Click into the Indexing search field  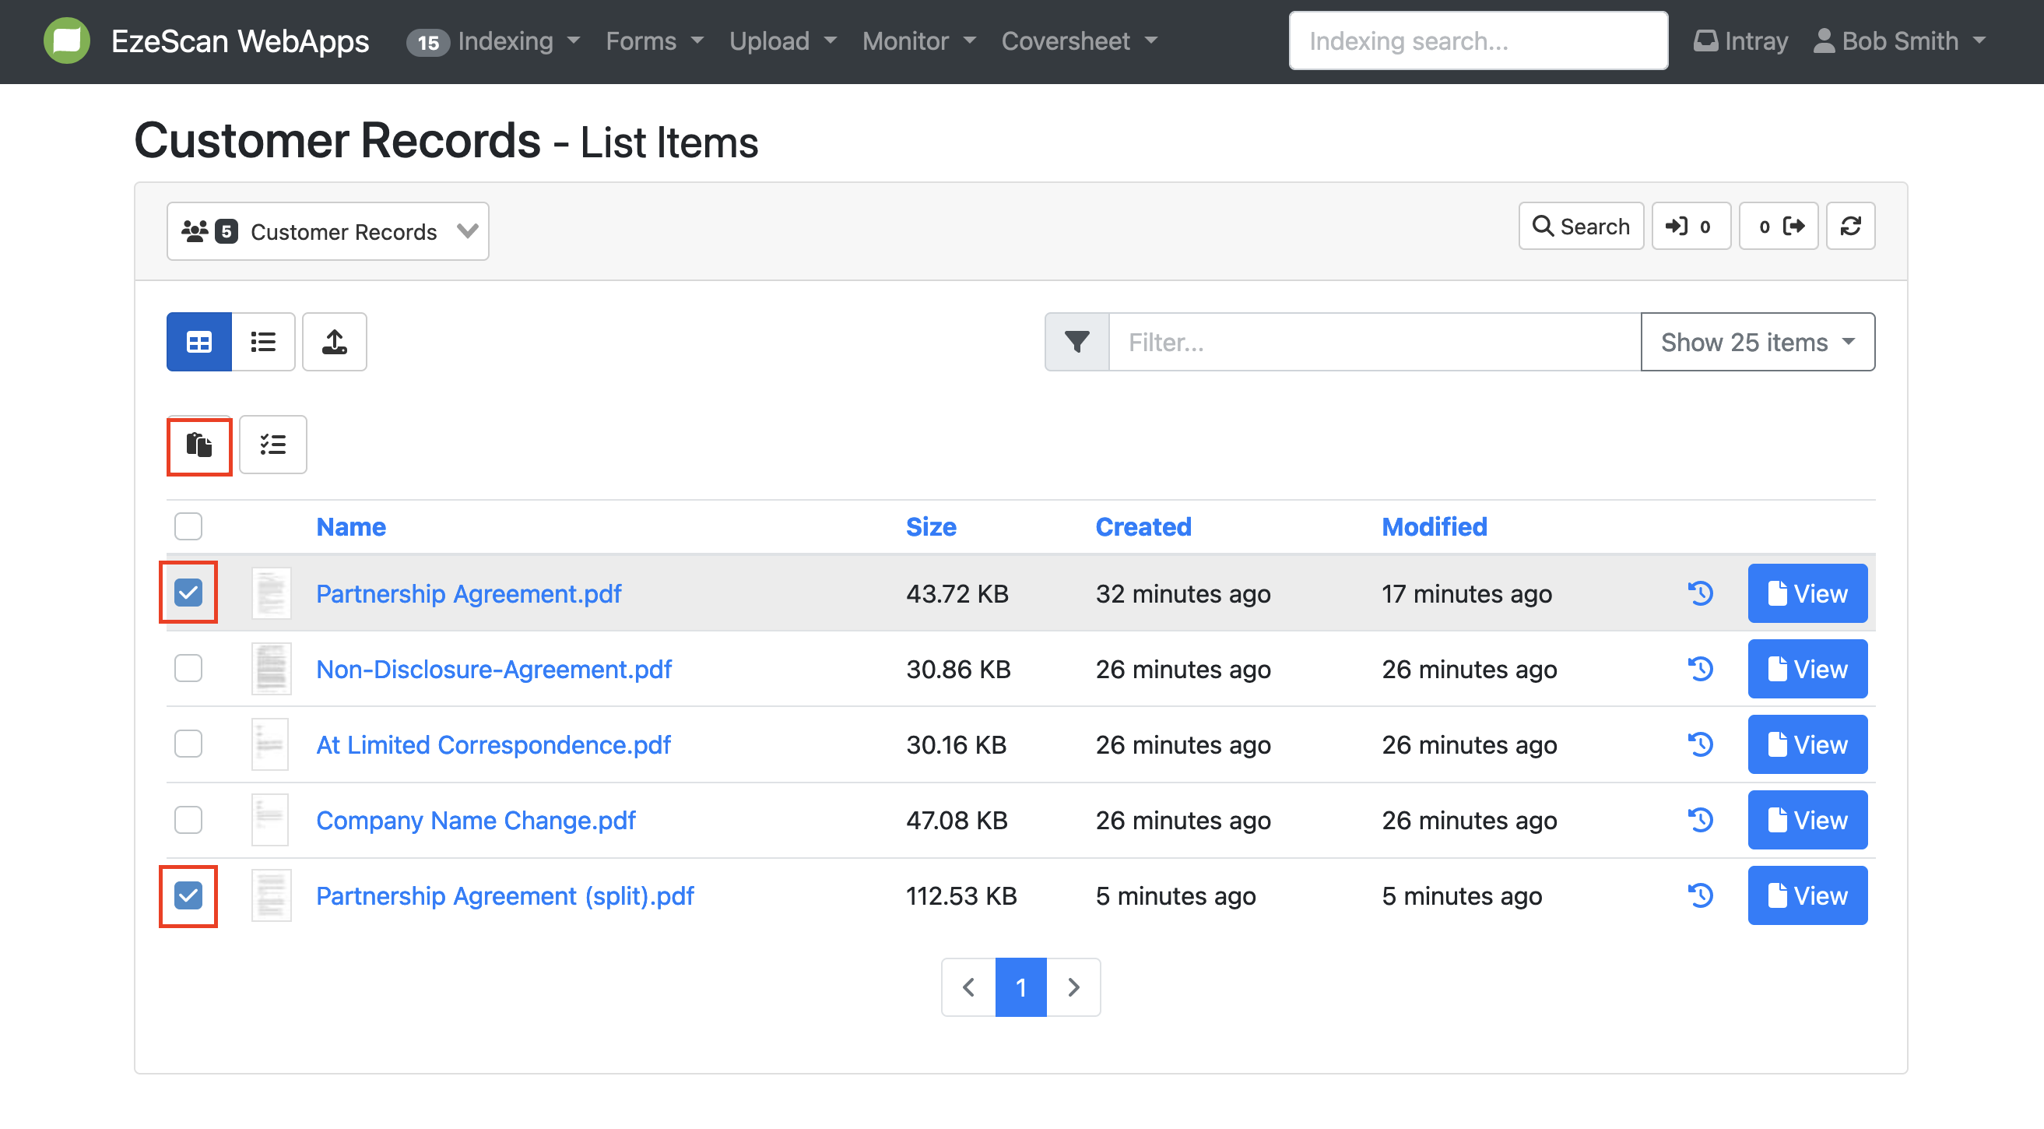pyautogui.click(x=1477, y=41)
